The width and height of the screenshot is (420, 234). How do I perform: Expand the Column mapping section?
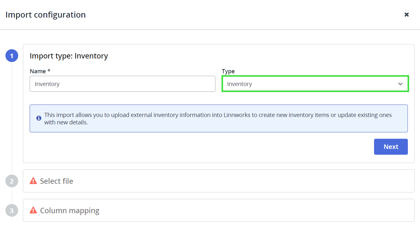click(x=219, y=210)
